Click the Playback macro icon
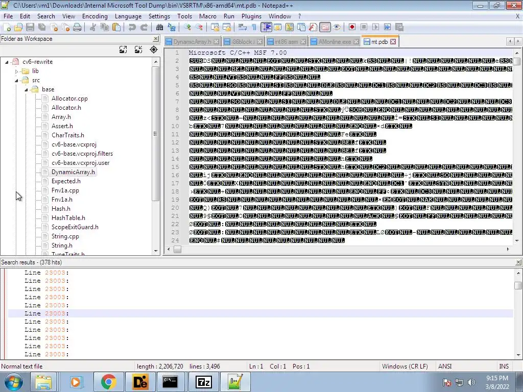The height and width of the screenshot is (392, 523). (375, 28)
